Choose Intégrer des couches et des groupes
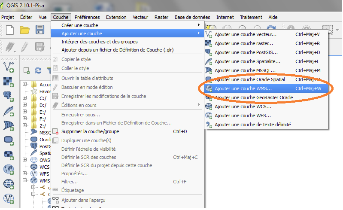 pos(100,42)
